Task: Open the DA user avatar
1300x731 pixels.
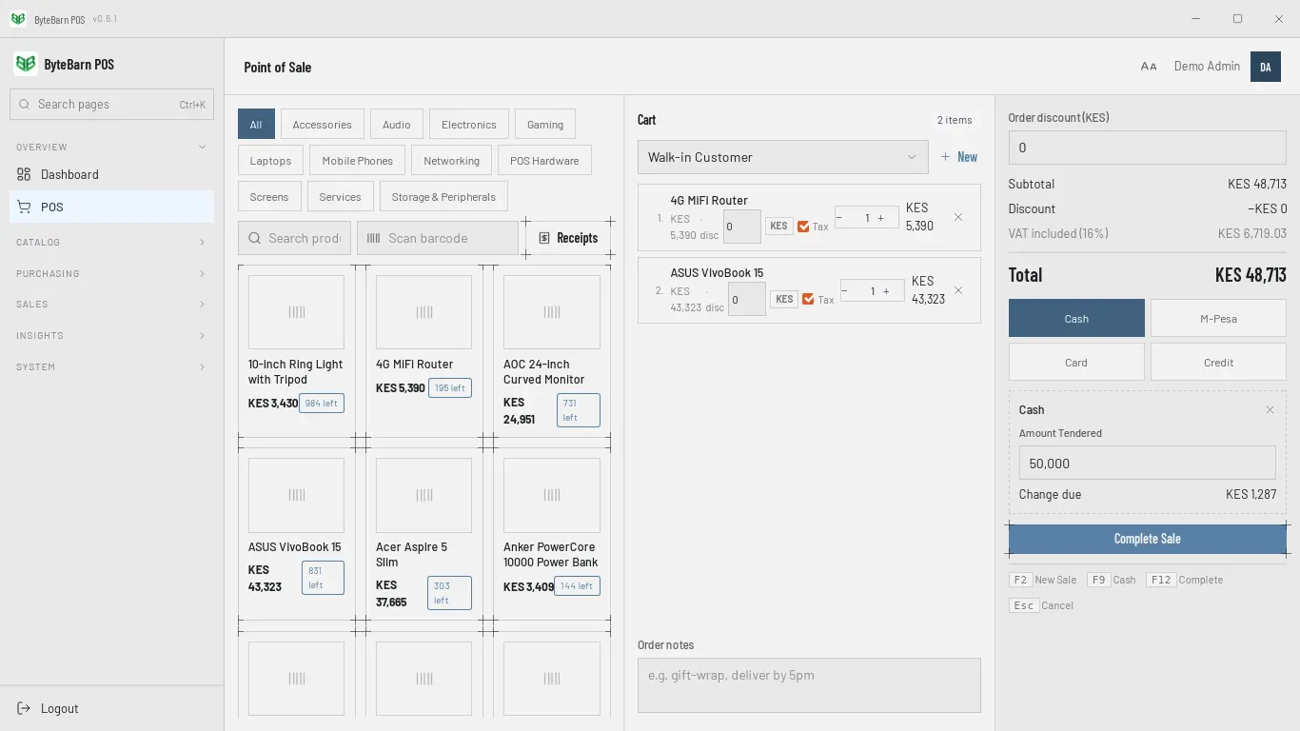Action: point(1266,67)
